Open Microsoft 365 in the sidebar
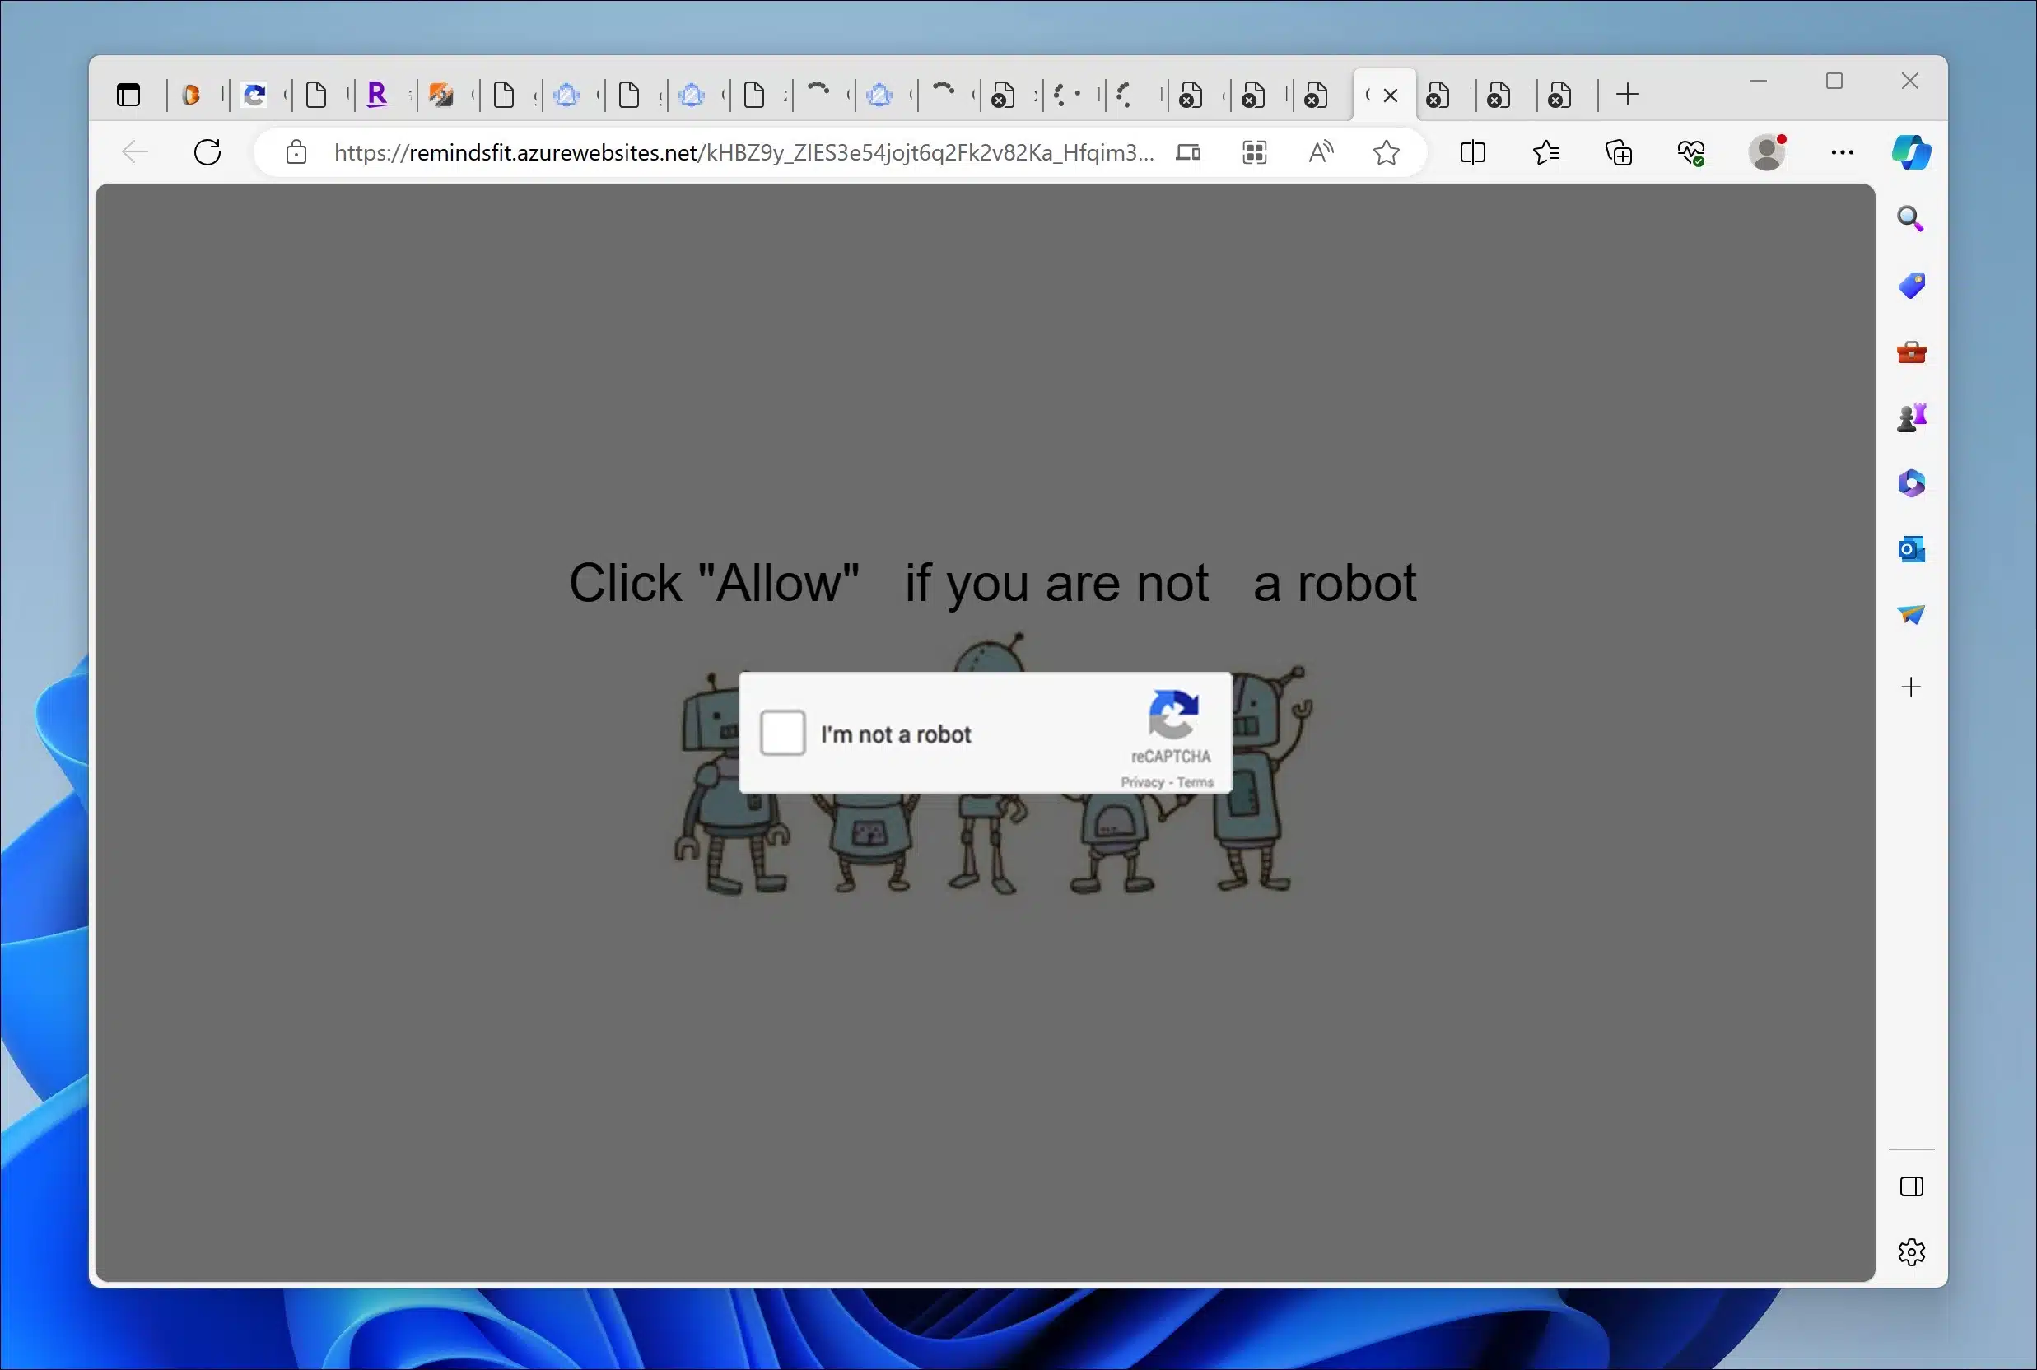The image size is (2037, 1370). click(x=1911, y=483)
